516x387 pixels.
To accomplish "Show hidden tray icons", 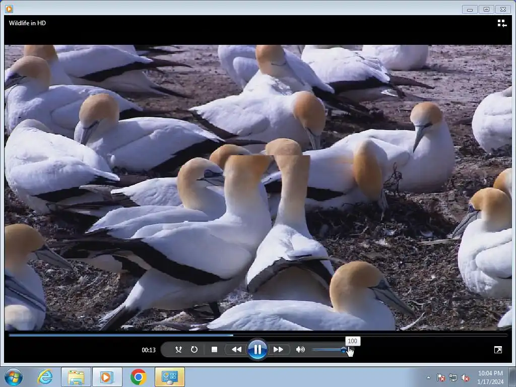I will click(x=428, y=377).
